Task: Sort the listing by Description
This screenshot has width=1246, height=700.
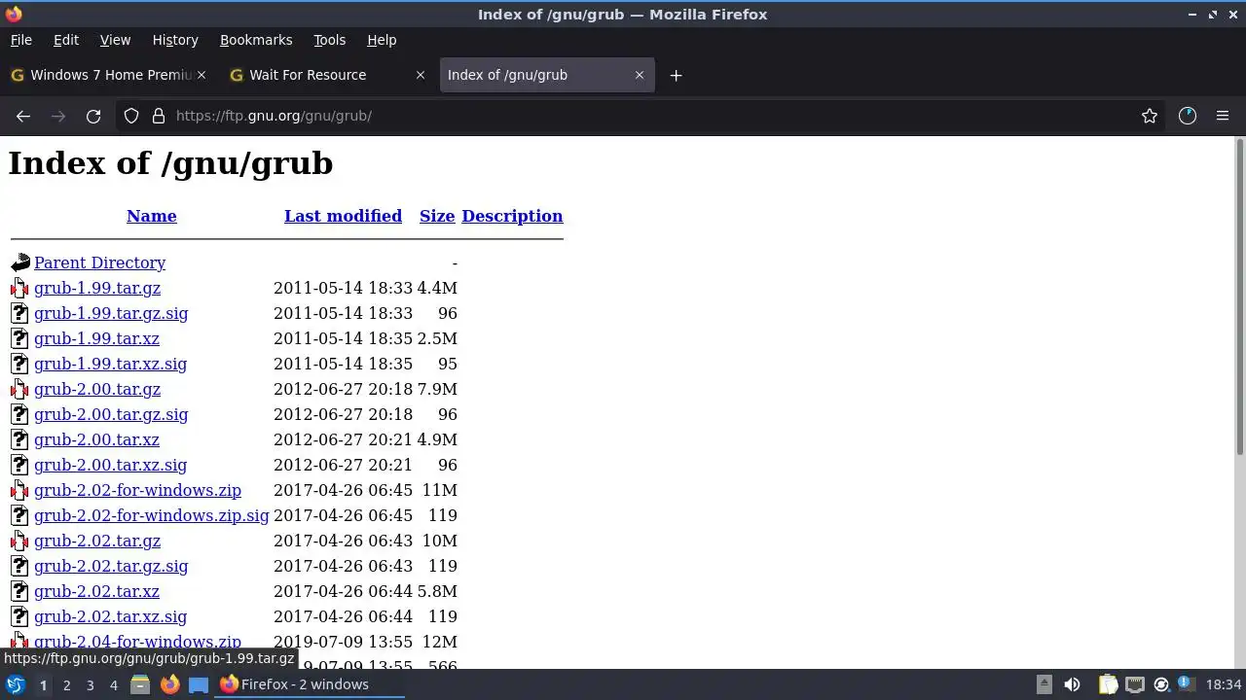Action: click(512, 216)
